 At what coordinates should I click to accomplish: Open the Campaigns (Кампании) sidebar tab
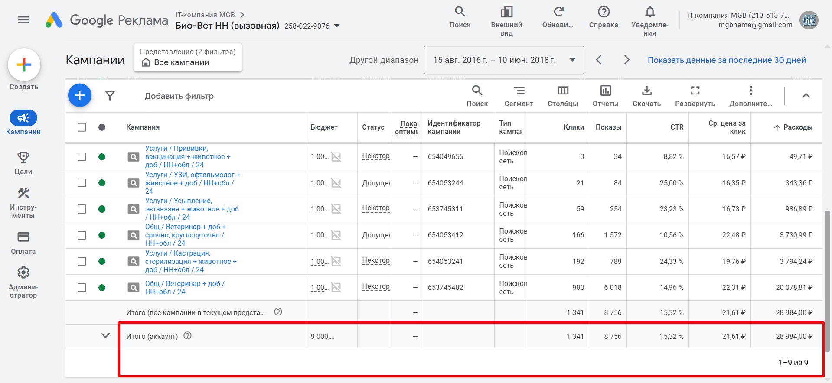tap(23, 123)
